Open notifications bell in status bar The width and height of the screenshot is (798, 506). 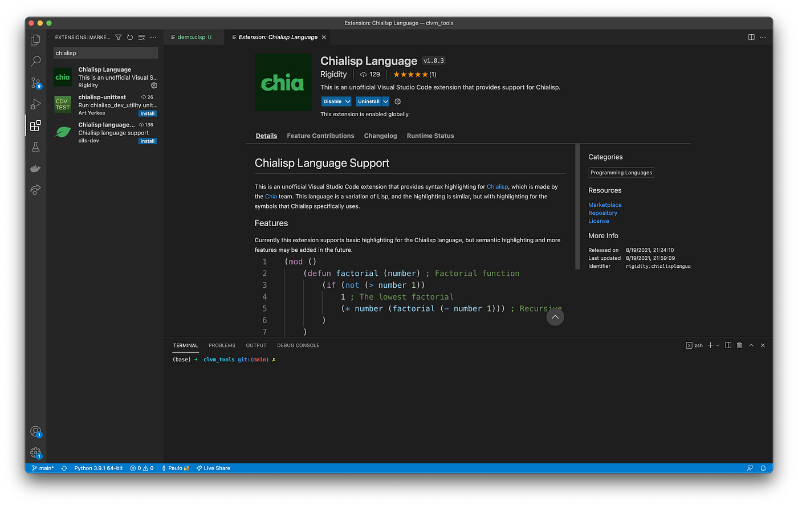coord(763,468)
